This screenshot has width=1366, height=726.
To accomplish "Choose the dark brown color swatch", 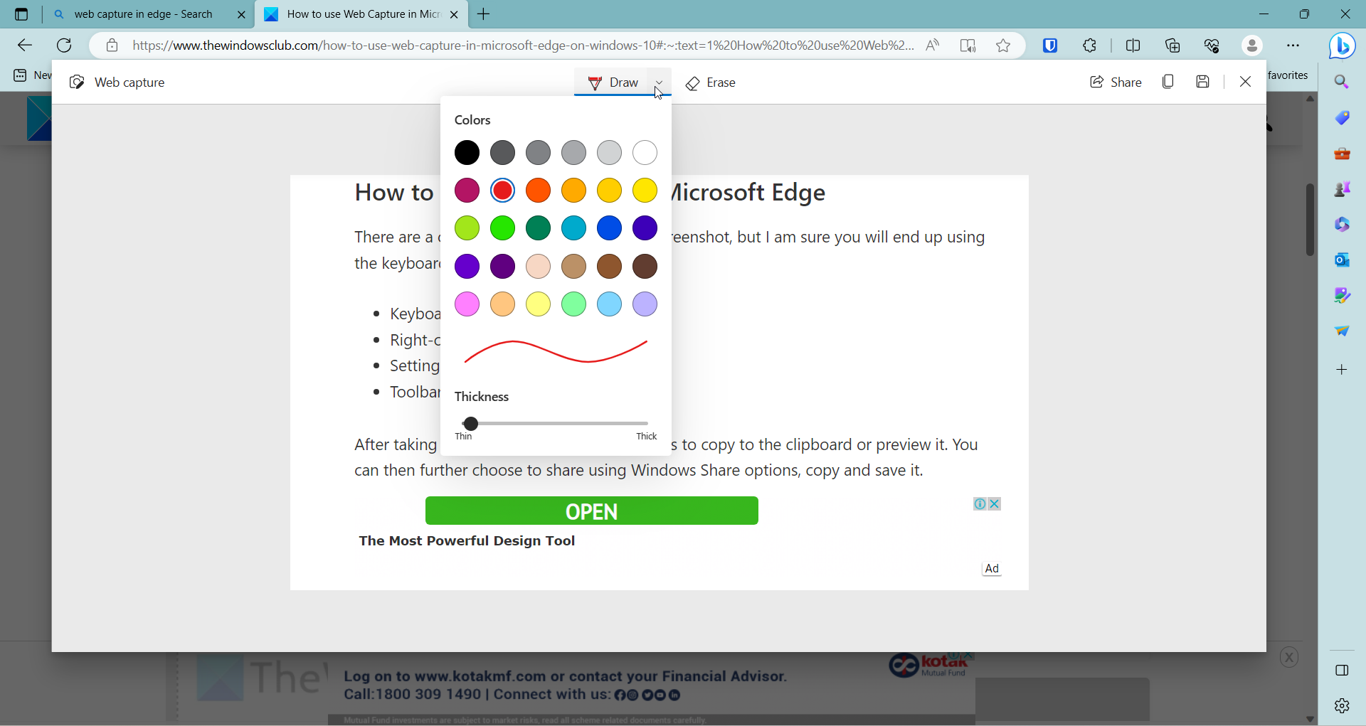I will coord(645,267).
